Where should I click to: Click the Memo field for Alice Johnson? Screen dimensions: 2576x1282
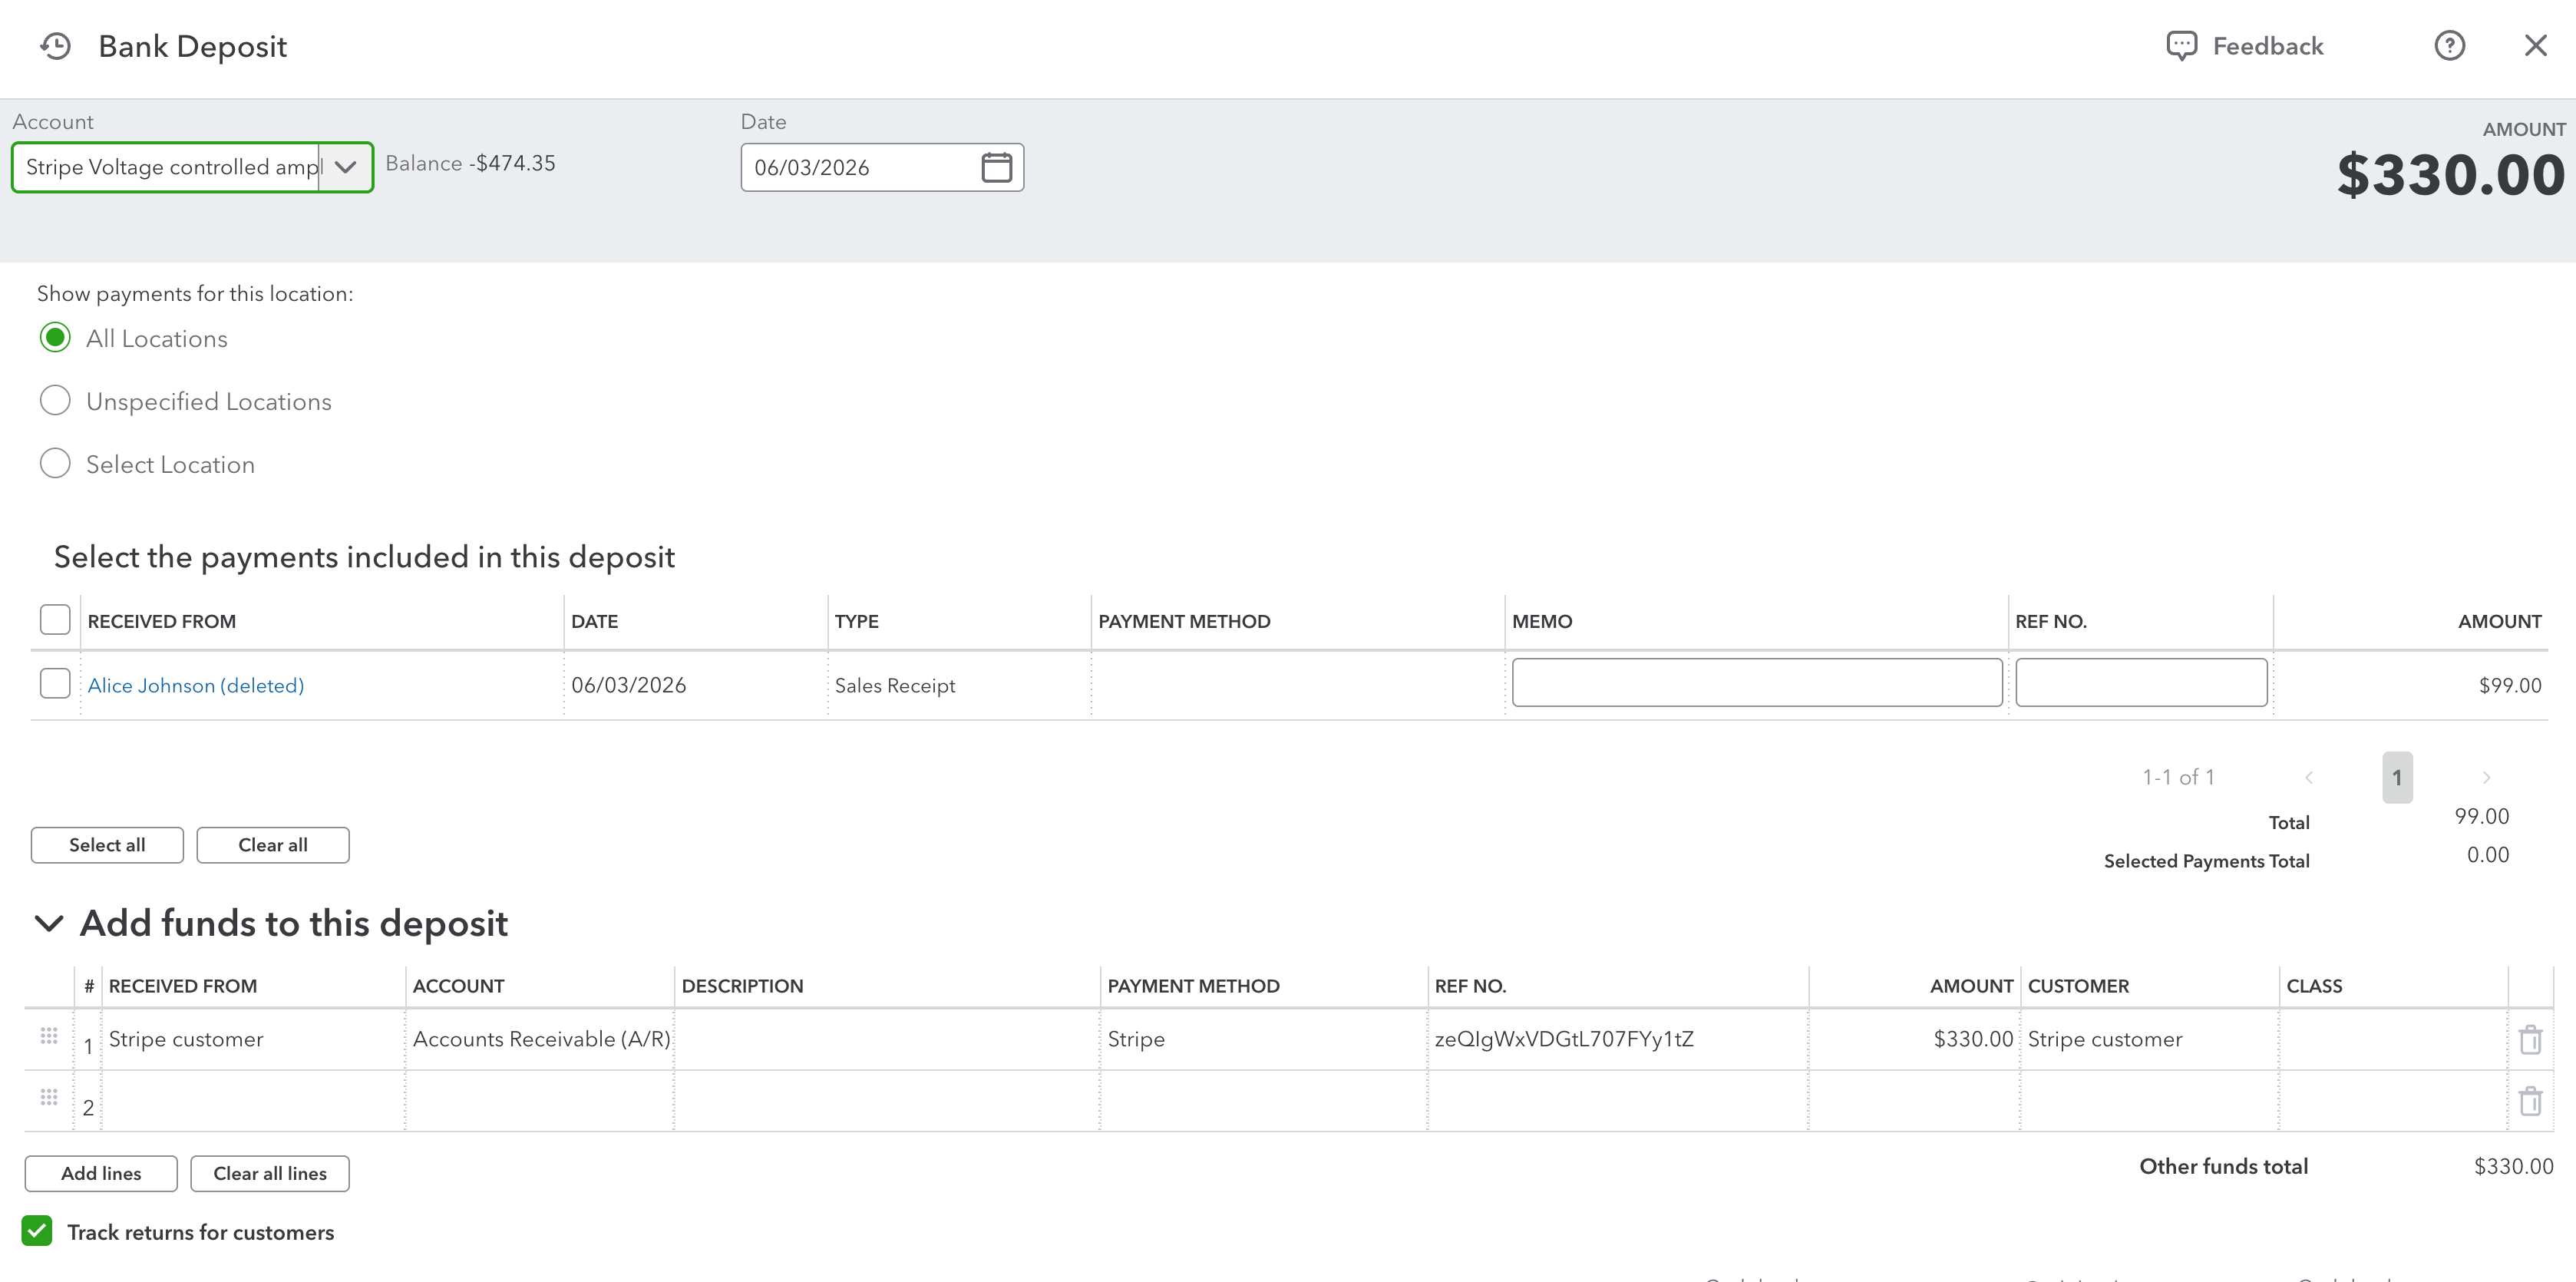click(1757, 683)
